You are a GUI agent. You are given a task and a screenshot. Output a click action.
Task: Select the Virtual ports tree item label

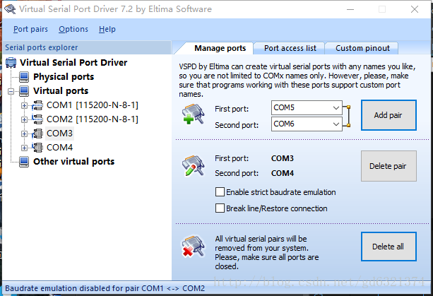tap(61, 91)
